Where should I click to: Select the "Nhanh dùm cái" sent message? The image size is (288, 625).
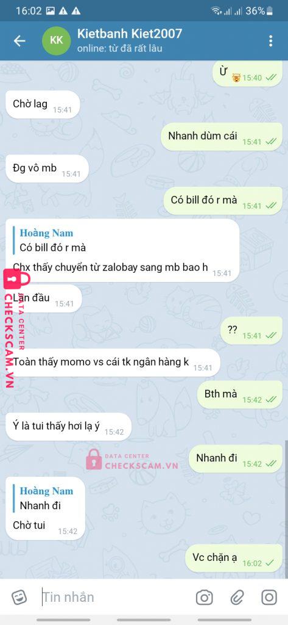[222, 136]
